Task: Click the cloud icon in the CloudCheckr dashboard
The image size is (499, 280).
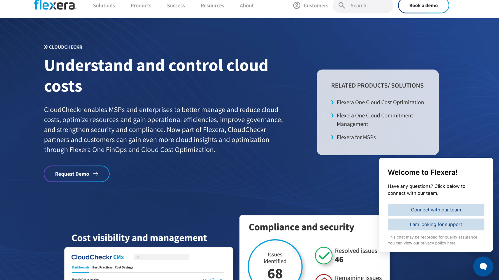Action: pyautogui.click(x=213, y=279)
